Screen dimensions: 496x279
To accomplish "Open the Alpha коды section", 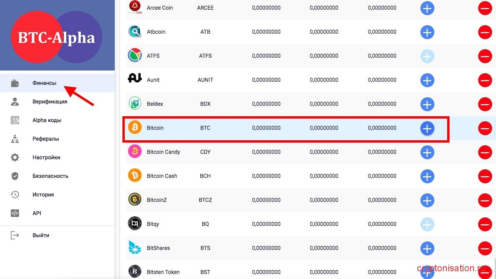I will point(47,120).
